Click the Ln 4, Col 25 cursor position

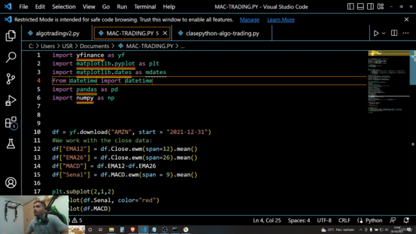tap(267, 220)
